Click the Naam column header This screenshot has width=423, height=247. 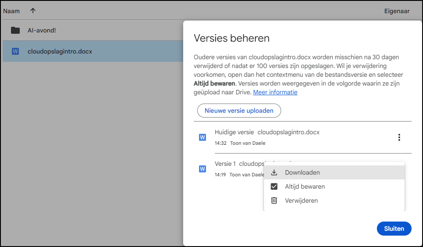(x=11, y=11)
